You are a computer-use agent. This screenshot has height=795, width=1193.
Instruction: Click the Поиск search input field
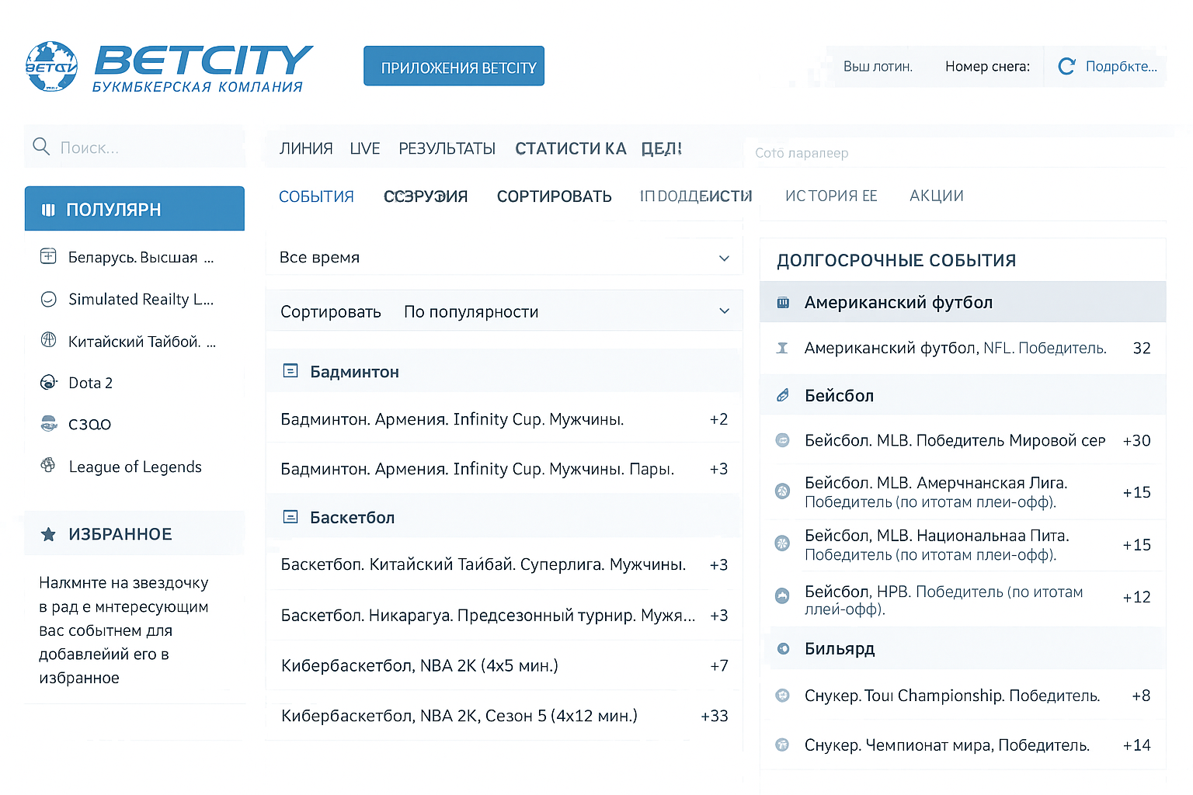tap(148, 148)
